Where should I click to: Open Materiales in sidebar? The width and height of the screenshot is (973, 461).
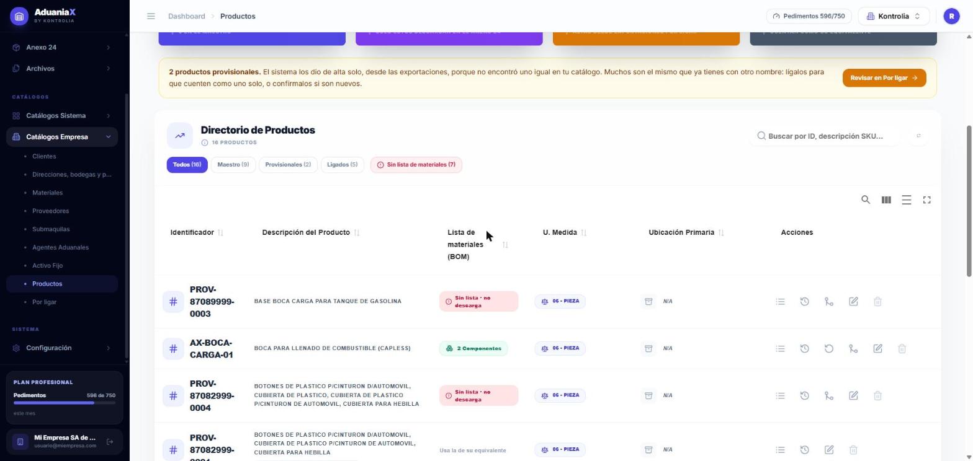pyautogui.click(x=47, y=193)
